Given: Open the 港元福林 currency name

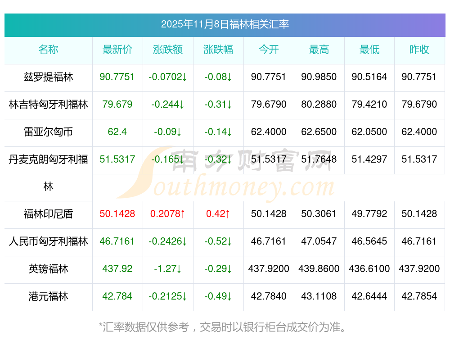Looking at the screenshot, I should tap(48, 296).
